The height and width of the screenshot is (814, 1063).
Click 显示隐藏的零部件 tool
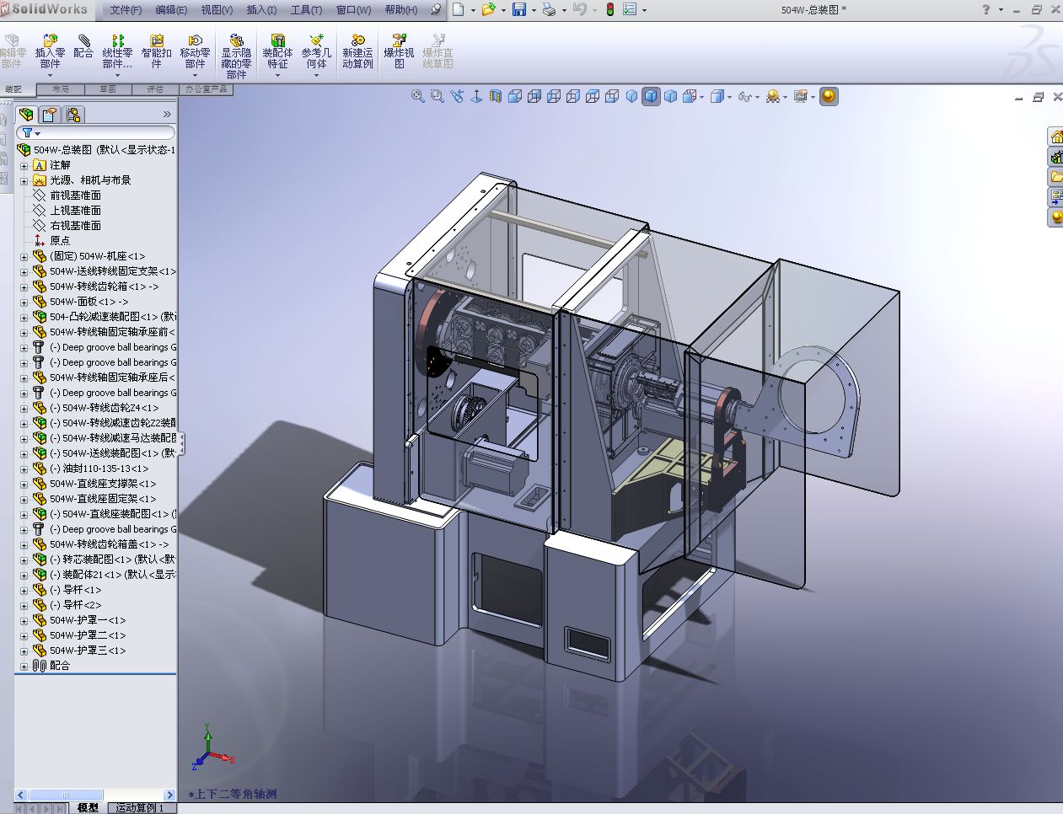coord(236,56)
